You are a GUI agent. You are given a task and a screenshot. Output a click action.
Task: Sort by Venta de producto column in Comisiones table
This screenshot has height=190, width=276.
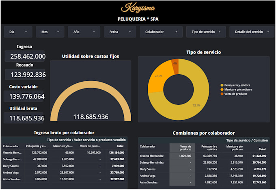click(x=185, y=148)
